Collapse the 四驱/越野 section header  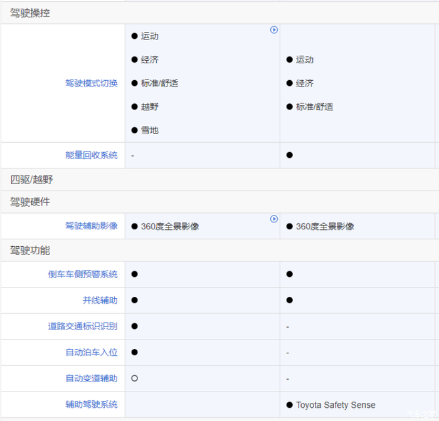[x=31, y=180]
